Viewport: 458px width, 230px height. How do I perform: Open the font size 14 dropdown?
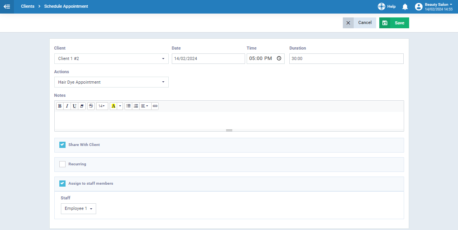[x=102, y=106]
